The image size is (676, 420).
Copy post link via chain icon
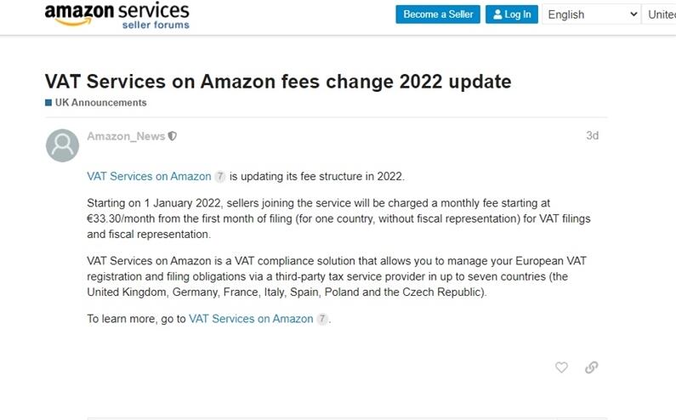coord(592,367)
